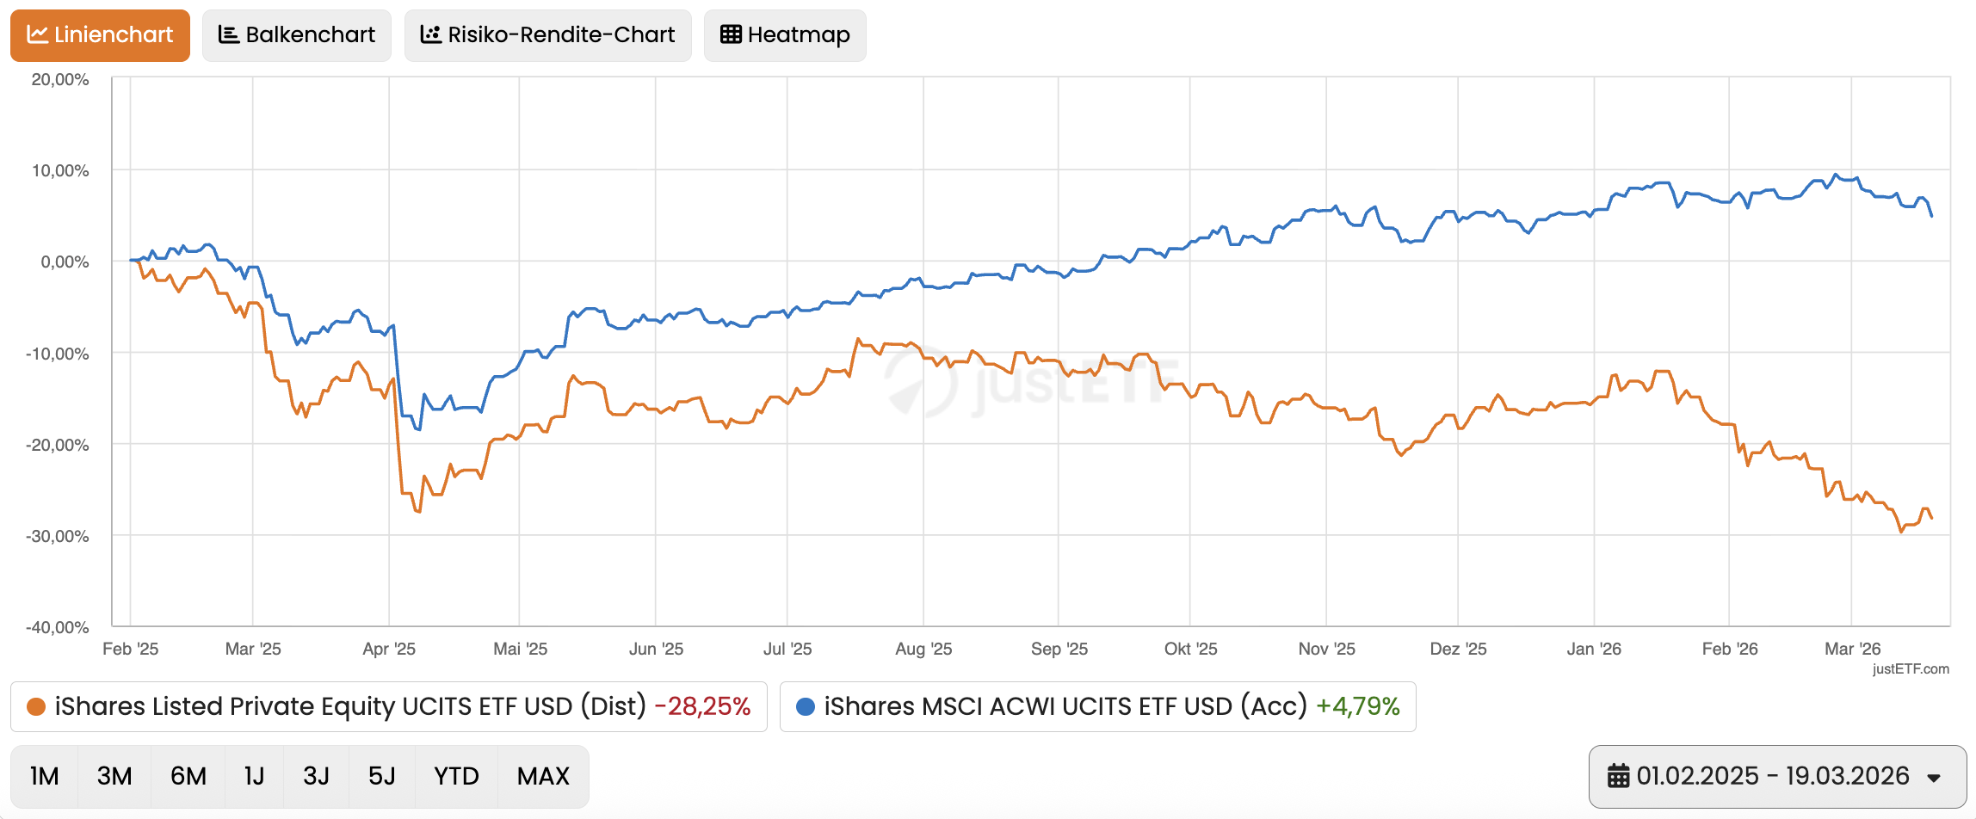
Task: Expand the date range dropdown arrow
Action: (1936, 775)
